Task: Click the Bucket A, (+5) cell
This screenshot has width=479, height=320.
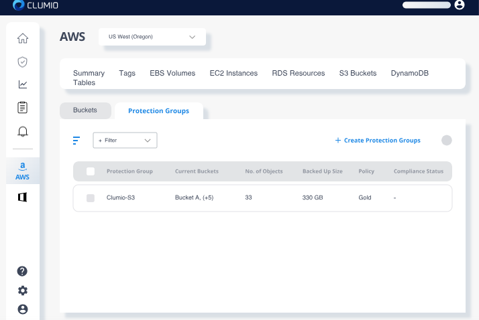Action: click(195, 197)
